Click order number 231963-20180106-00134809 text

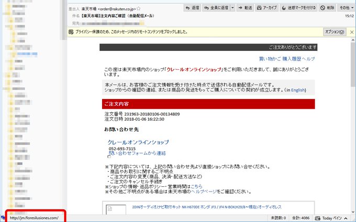(x=152, y=114)
